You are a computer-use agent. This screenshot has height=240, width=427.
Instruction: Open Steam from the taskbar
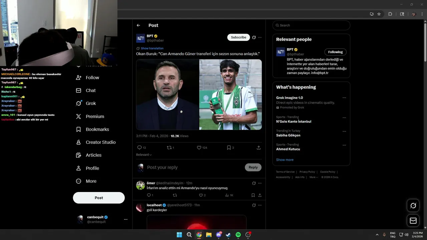click(228, 235)
